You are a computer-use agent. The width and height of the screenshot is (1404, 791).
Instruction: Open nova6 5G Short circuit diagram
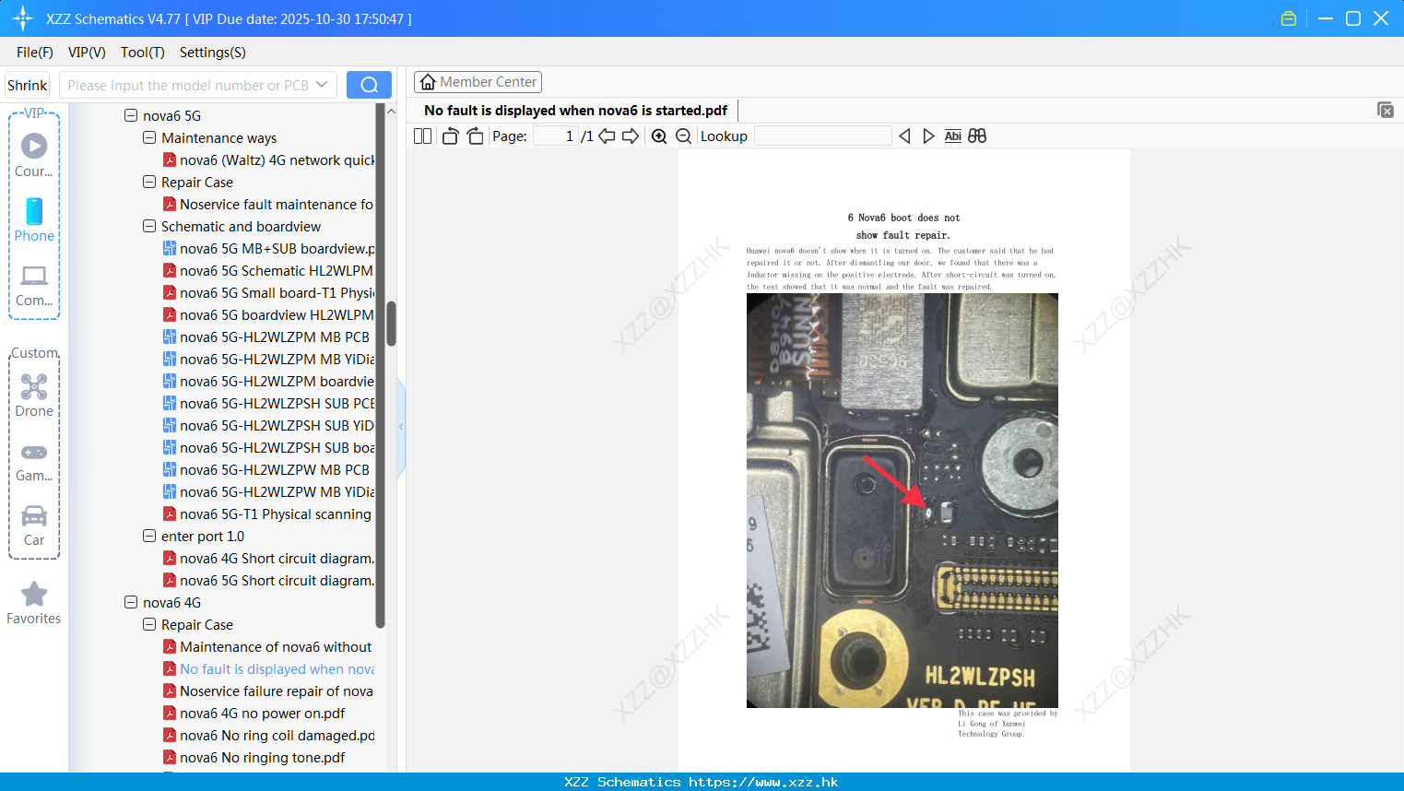click(268, 581)
